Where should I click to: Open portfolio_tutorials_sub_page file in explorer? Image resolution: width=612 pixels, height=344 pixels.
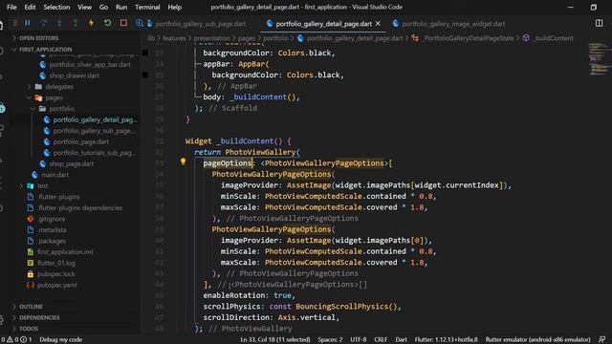pyautogui.click(x=95, y=153)
